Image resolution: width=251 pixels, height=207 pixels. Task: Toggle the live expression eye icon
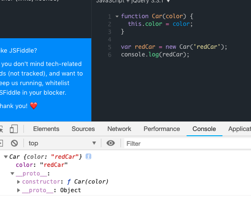pyautogui.click(x=110, y=143)
